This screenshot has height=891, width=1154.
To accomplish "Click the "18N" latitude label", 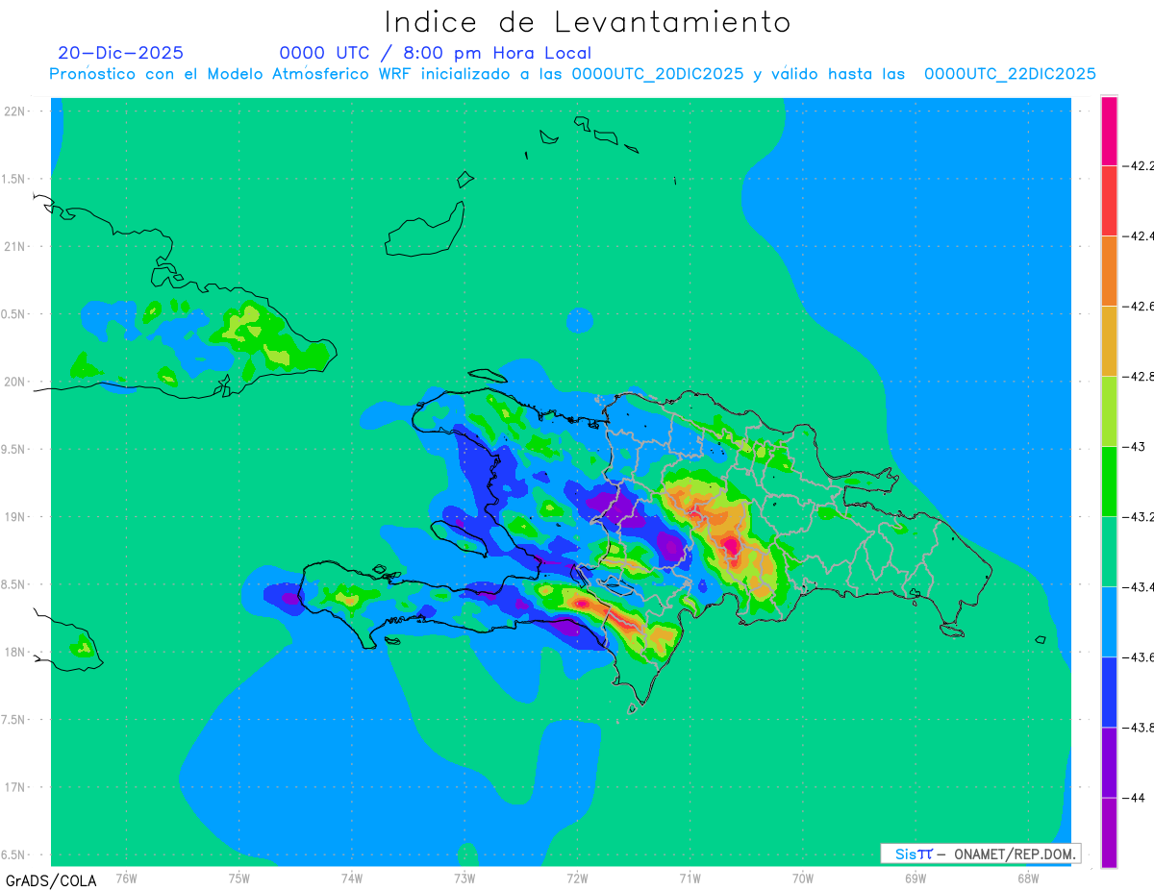I will point(15,652).
